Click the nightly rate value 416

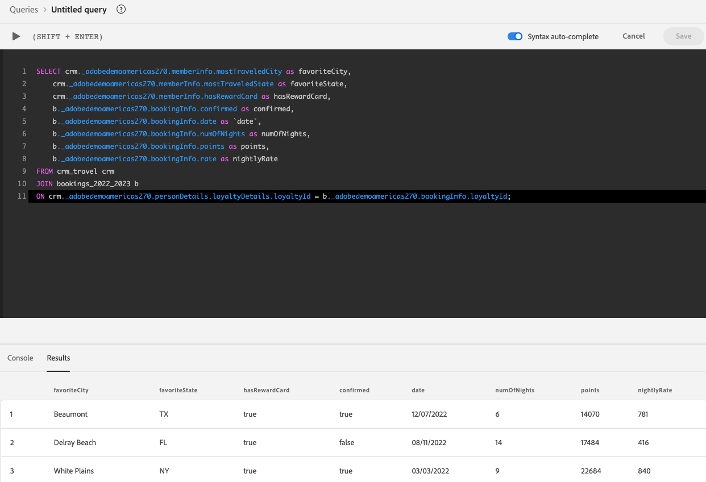[x=643, y=443]
